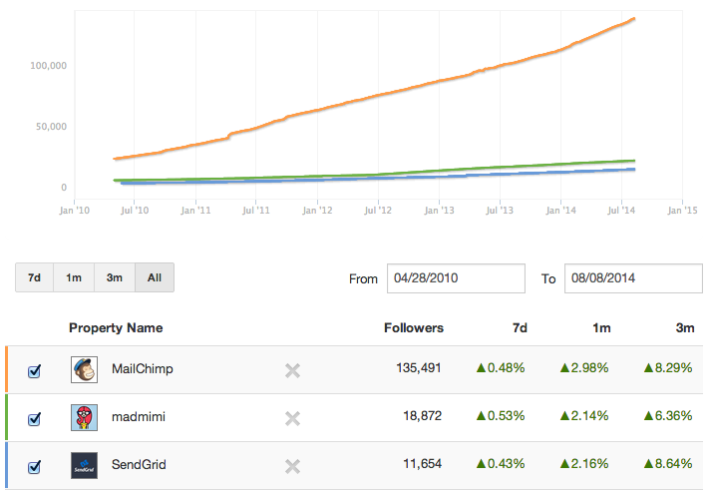The height and width of the screenshot is (497, 712).
Task: Click the Jul '10 x-axis label
Action: tap(135, 211)
